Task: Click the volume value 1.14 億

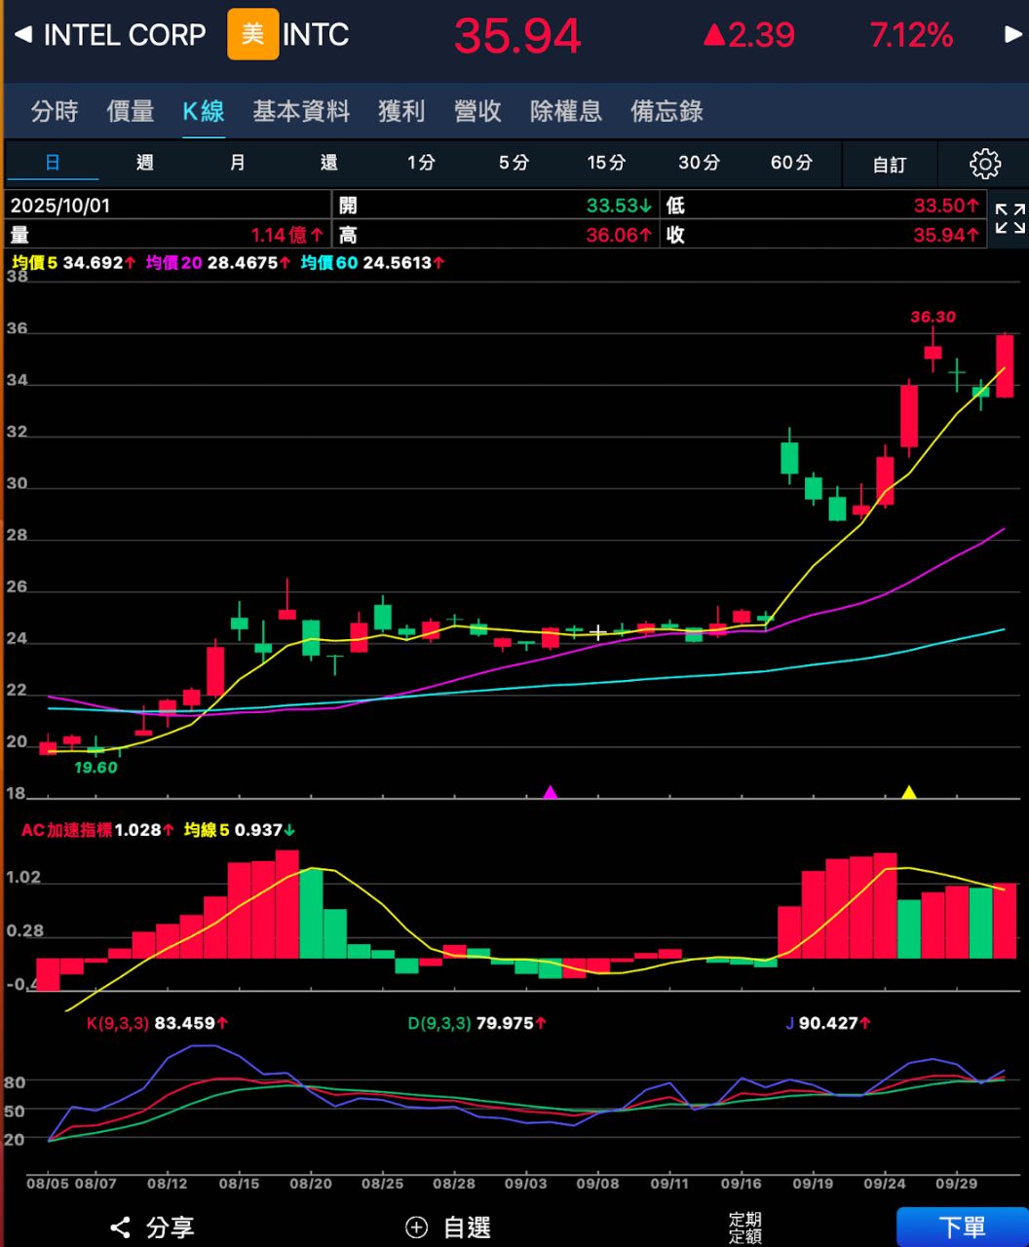Action: pos(286,235)
